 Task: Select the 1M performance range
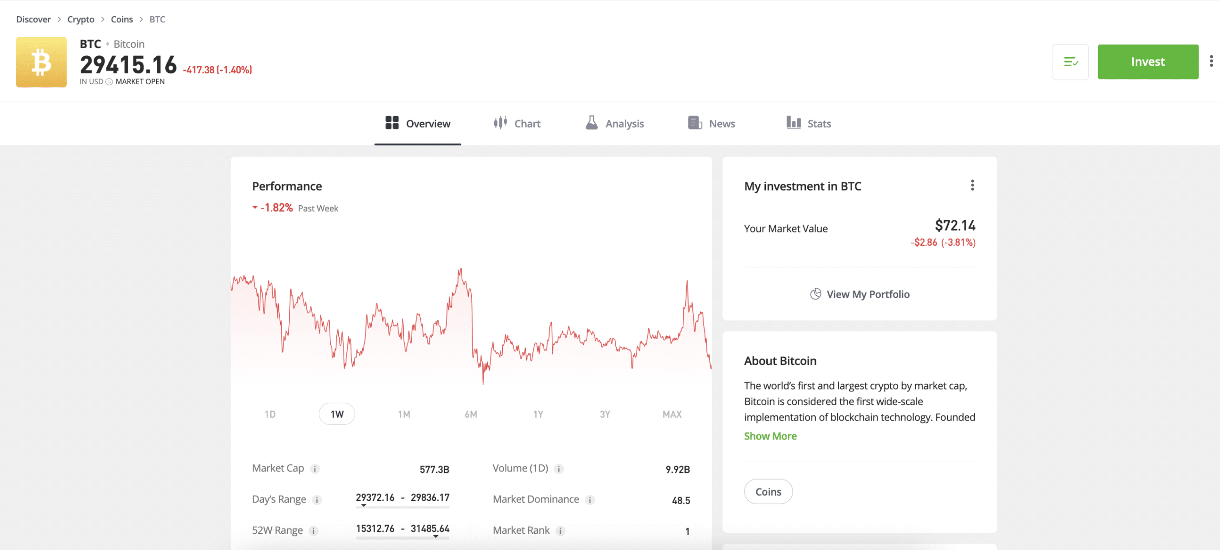tap(404, 414)
